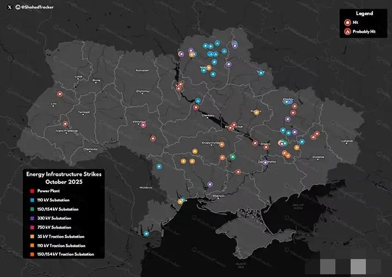Screen dimensions: 392x277
Task: Click the Lviv city label
Action: 54,103
